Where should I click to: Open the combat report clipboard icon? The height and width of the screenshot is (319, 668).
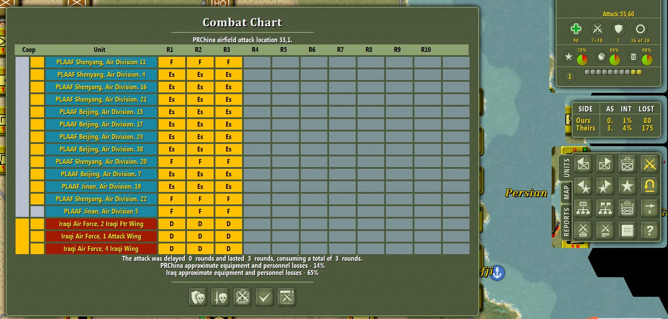point(243,297)
